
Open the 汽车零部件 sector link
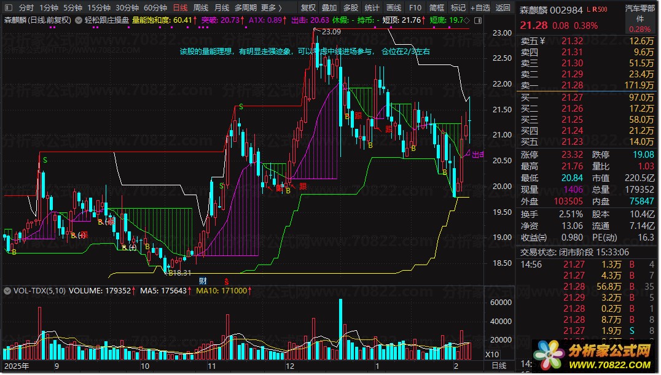point(640,14)
